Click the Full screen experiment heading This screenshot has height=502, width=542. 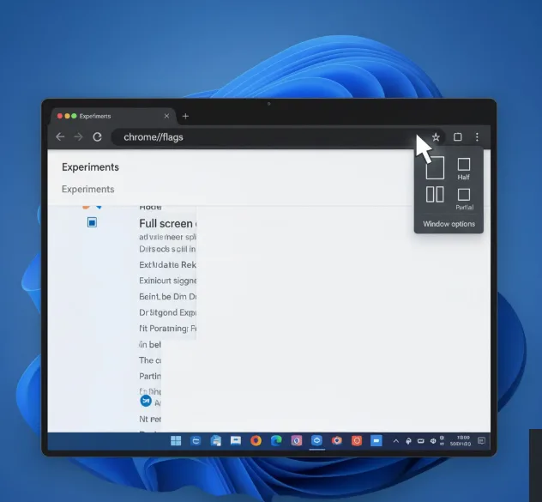166,223
